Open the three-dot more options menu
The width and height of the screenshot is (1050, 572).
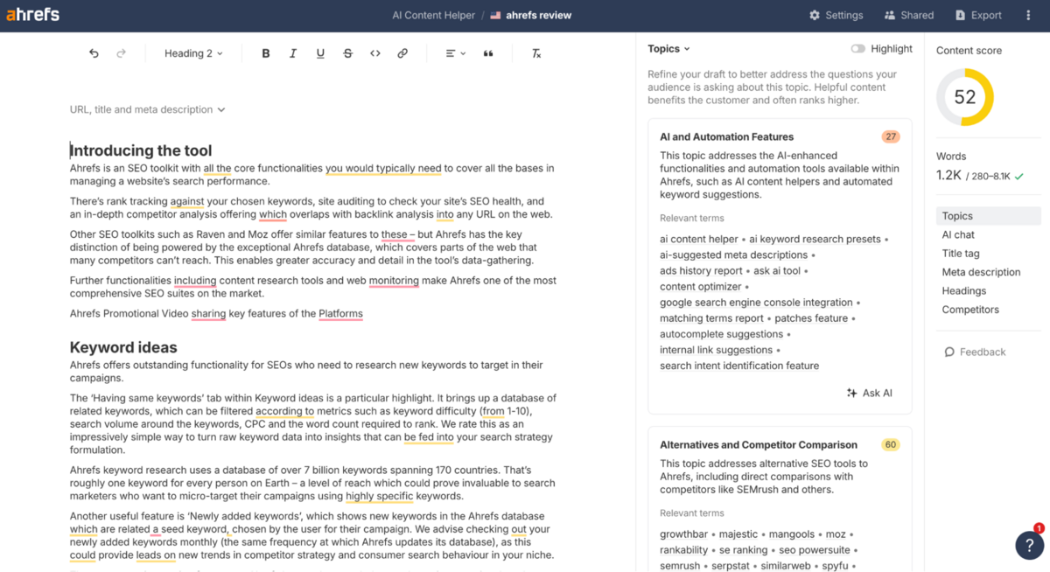(1028, 15)
